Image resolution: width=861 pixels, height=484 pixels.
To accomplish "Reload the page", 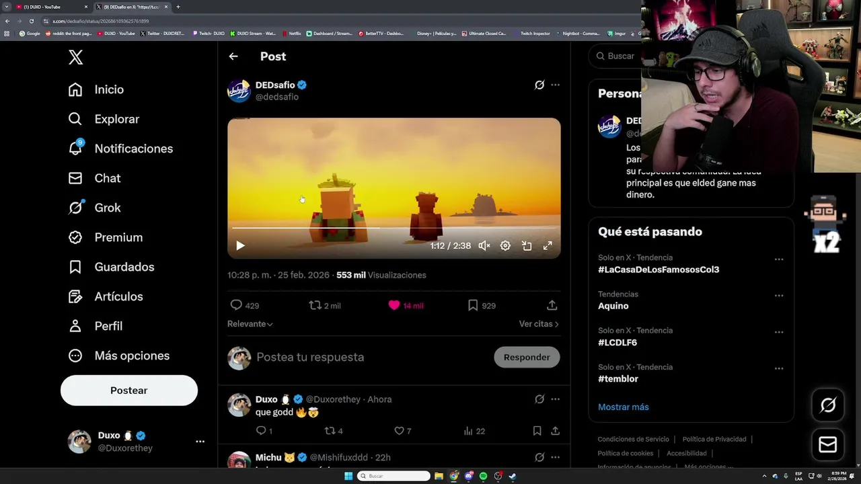I will [x=31, y=22].
